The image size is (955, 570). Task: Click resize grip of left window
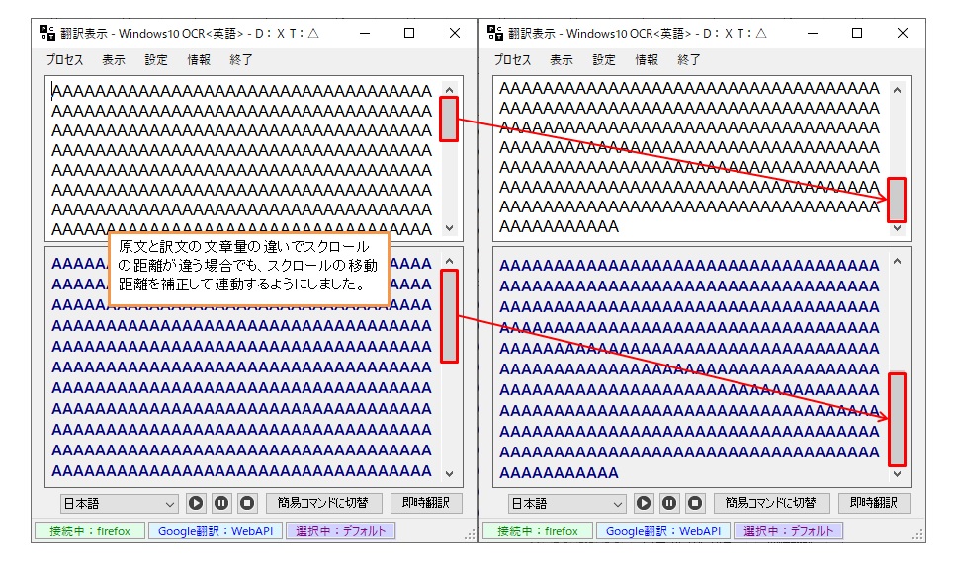[471, 535]
